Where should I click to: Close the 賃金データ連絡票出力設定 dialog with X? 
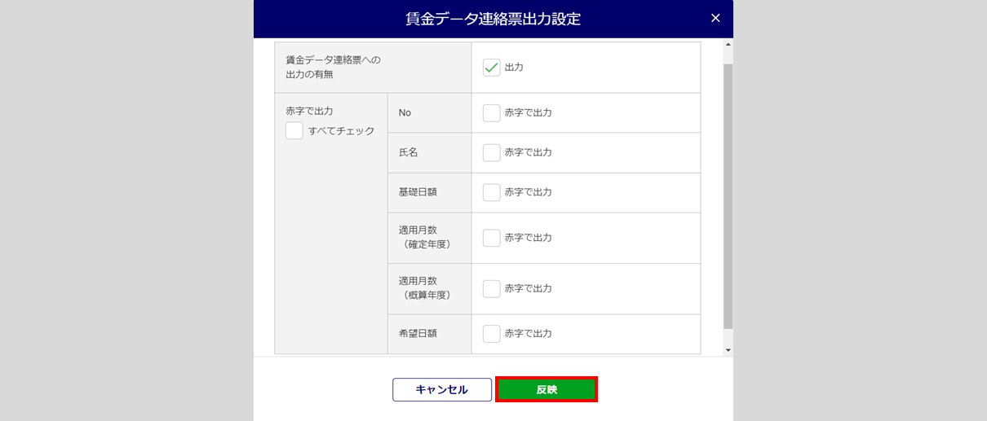tap(715, 18)
